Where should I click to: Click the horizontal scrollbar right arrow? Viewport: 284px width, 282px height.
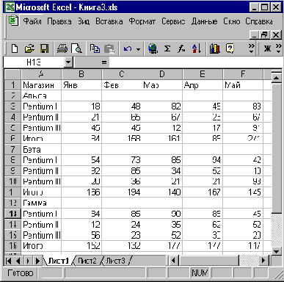click(x=263, y=260)
